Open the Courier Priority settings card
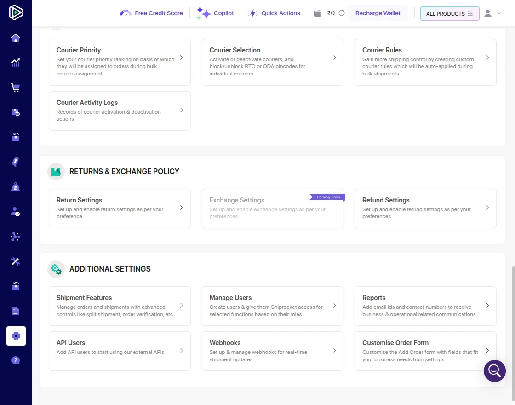The image size is (515, 405). [x=120, y=62]
